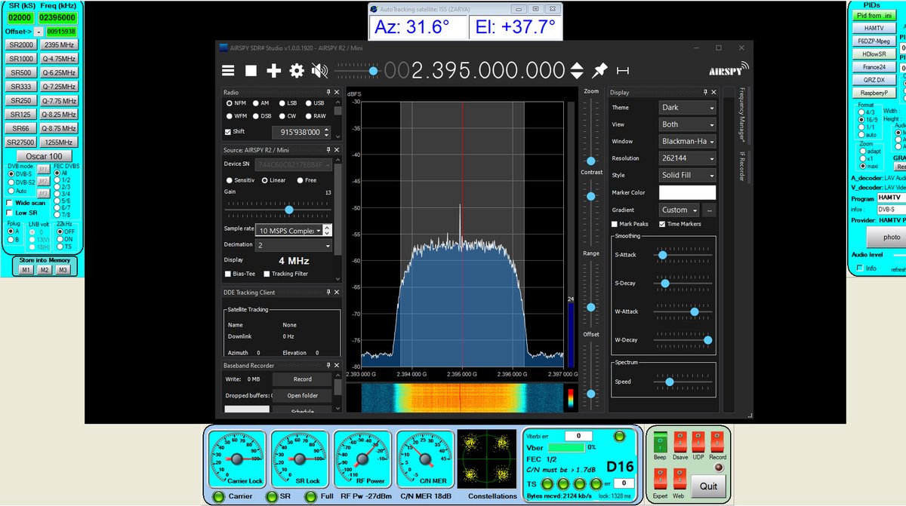Screen dimensions: 906x506
Task: Toggle the Shift checkbox
Action: point(228,131)
